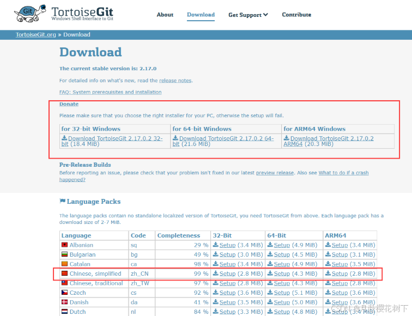Click the Albanian flag icon
The height and width of the screenshot is (316, 412).
64,245
